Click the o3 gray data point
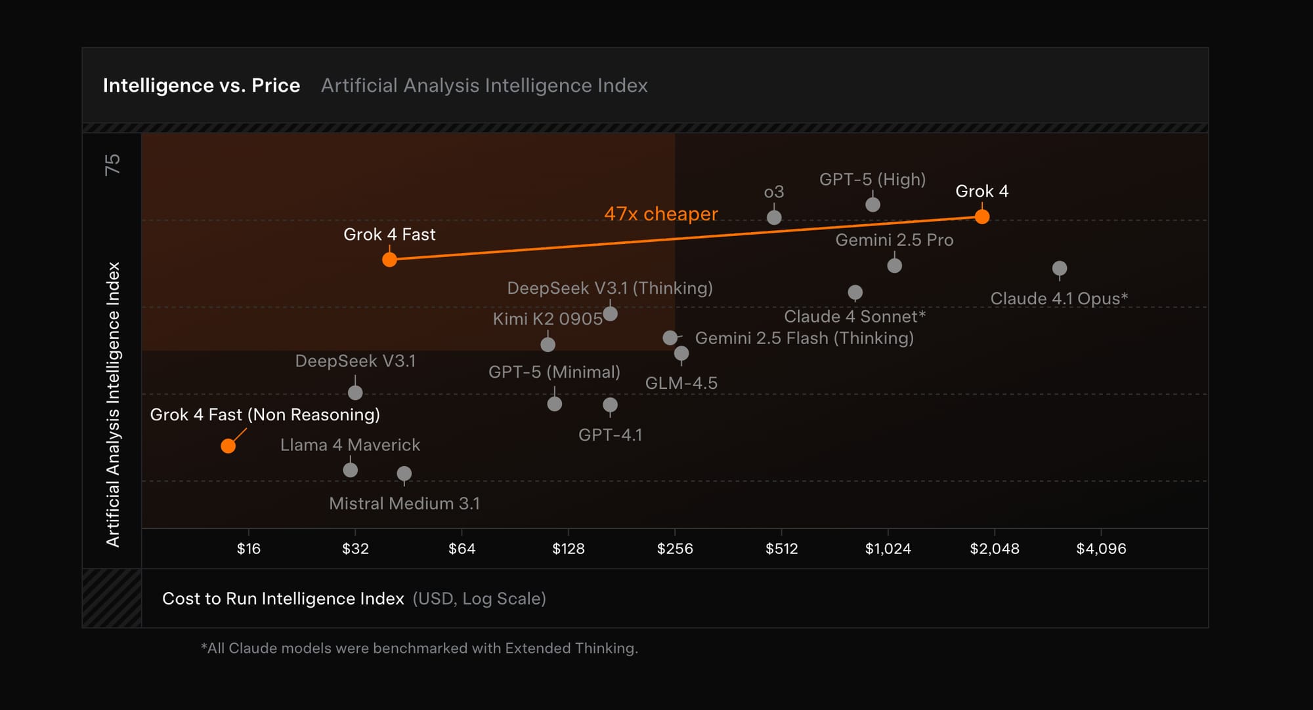 774,217
